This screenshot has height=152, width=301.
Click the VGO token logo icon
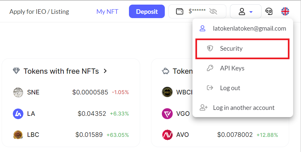[x=167, y=114]
